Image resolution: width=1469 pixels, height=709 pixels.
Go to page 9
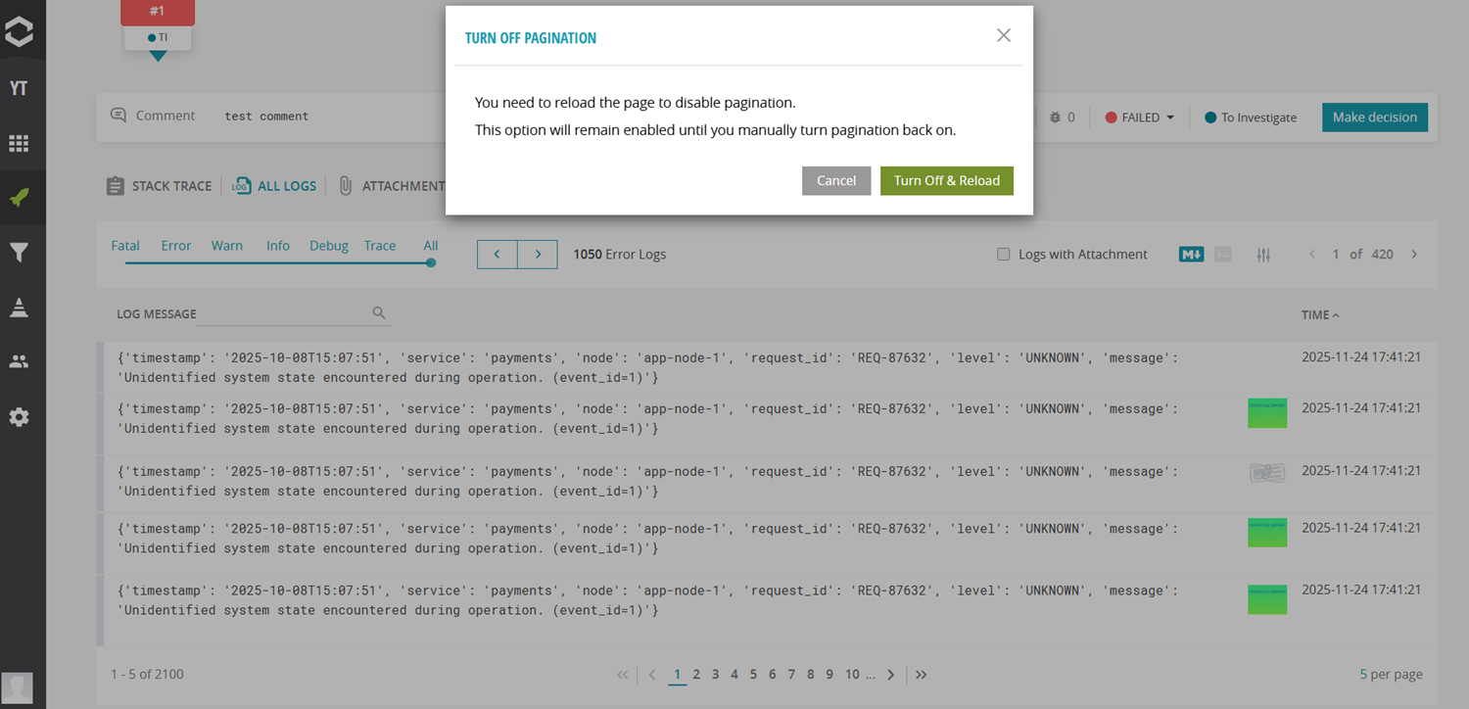pyautogui.click(x=829, y=675)
